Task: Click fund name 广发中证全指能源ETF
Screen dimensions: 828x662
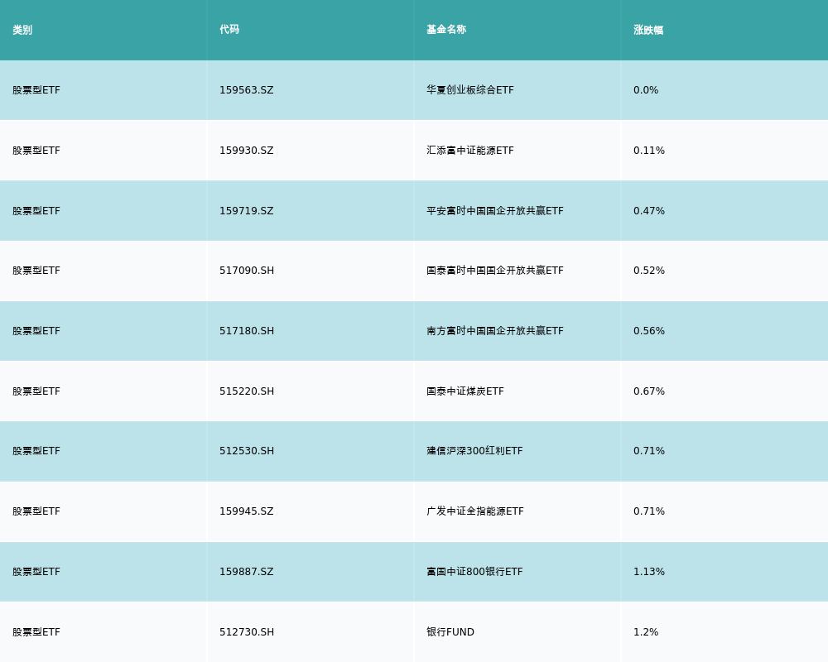Action: coord(475,511)
